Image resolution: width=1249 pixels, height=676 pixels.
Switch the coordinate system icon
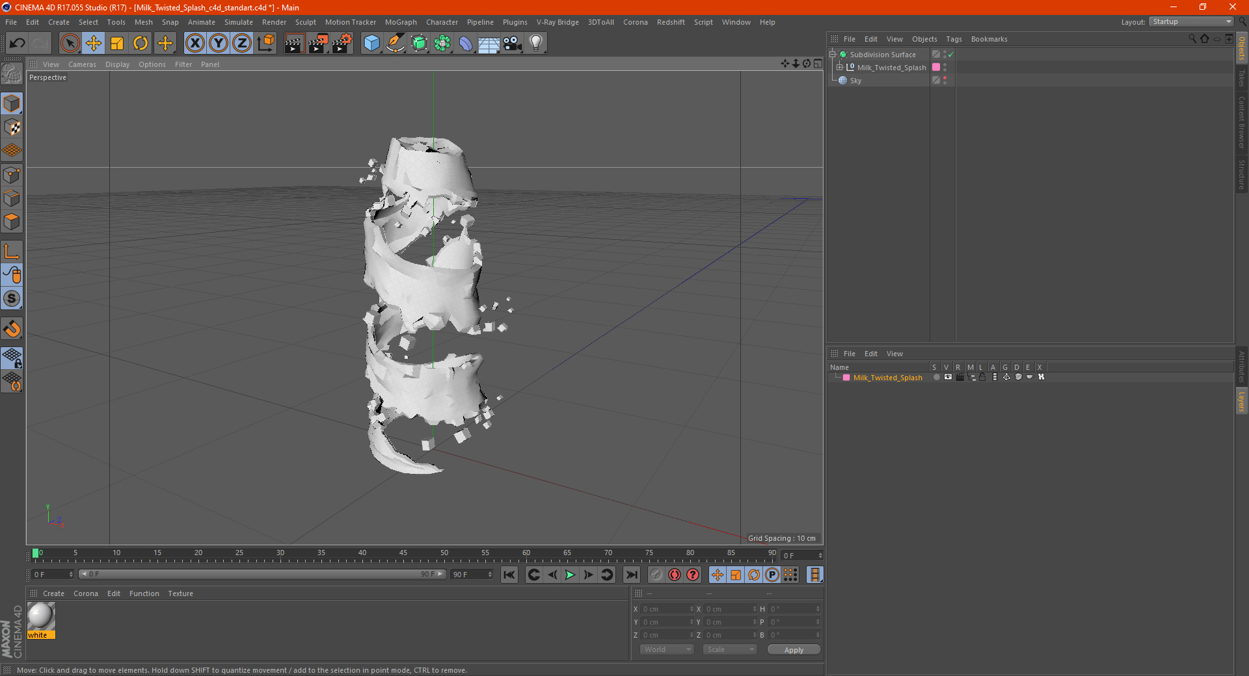pyautogui.click(x=266, y=44)
